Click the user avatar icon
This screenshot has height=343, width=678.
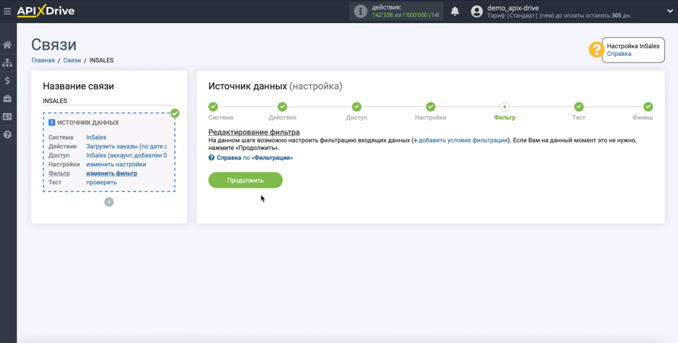click(477, 11)
